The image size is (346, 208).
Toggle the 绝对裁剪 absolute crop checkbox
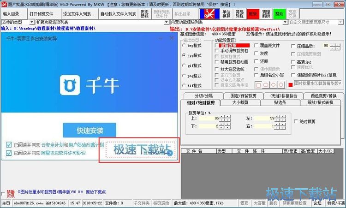coord(296,121)
